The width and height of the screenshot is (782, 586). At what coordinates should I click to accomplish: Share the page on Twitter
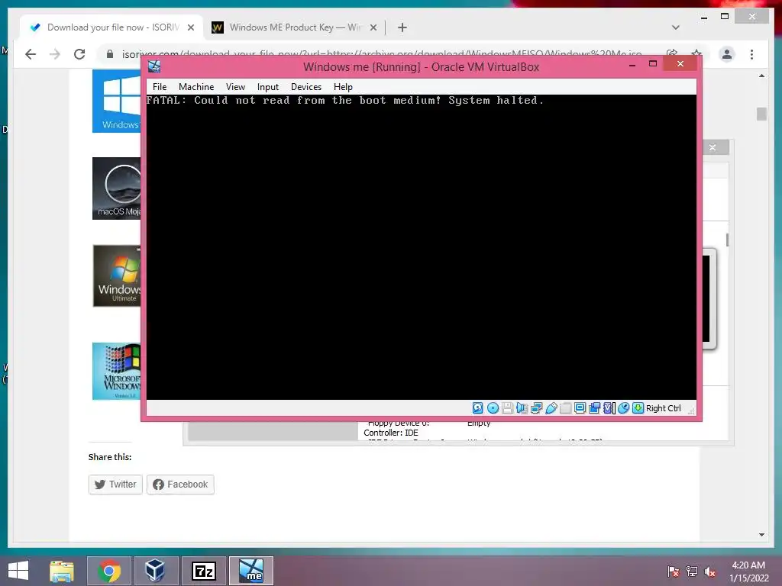tap(115, 485)
